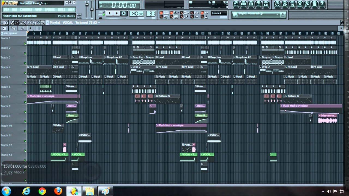Toggle the STEP option above the track list
The height and width of the screenshot is (196, 349).
tap(4, 33)
